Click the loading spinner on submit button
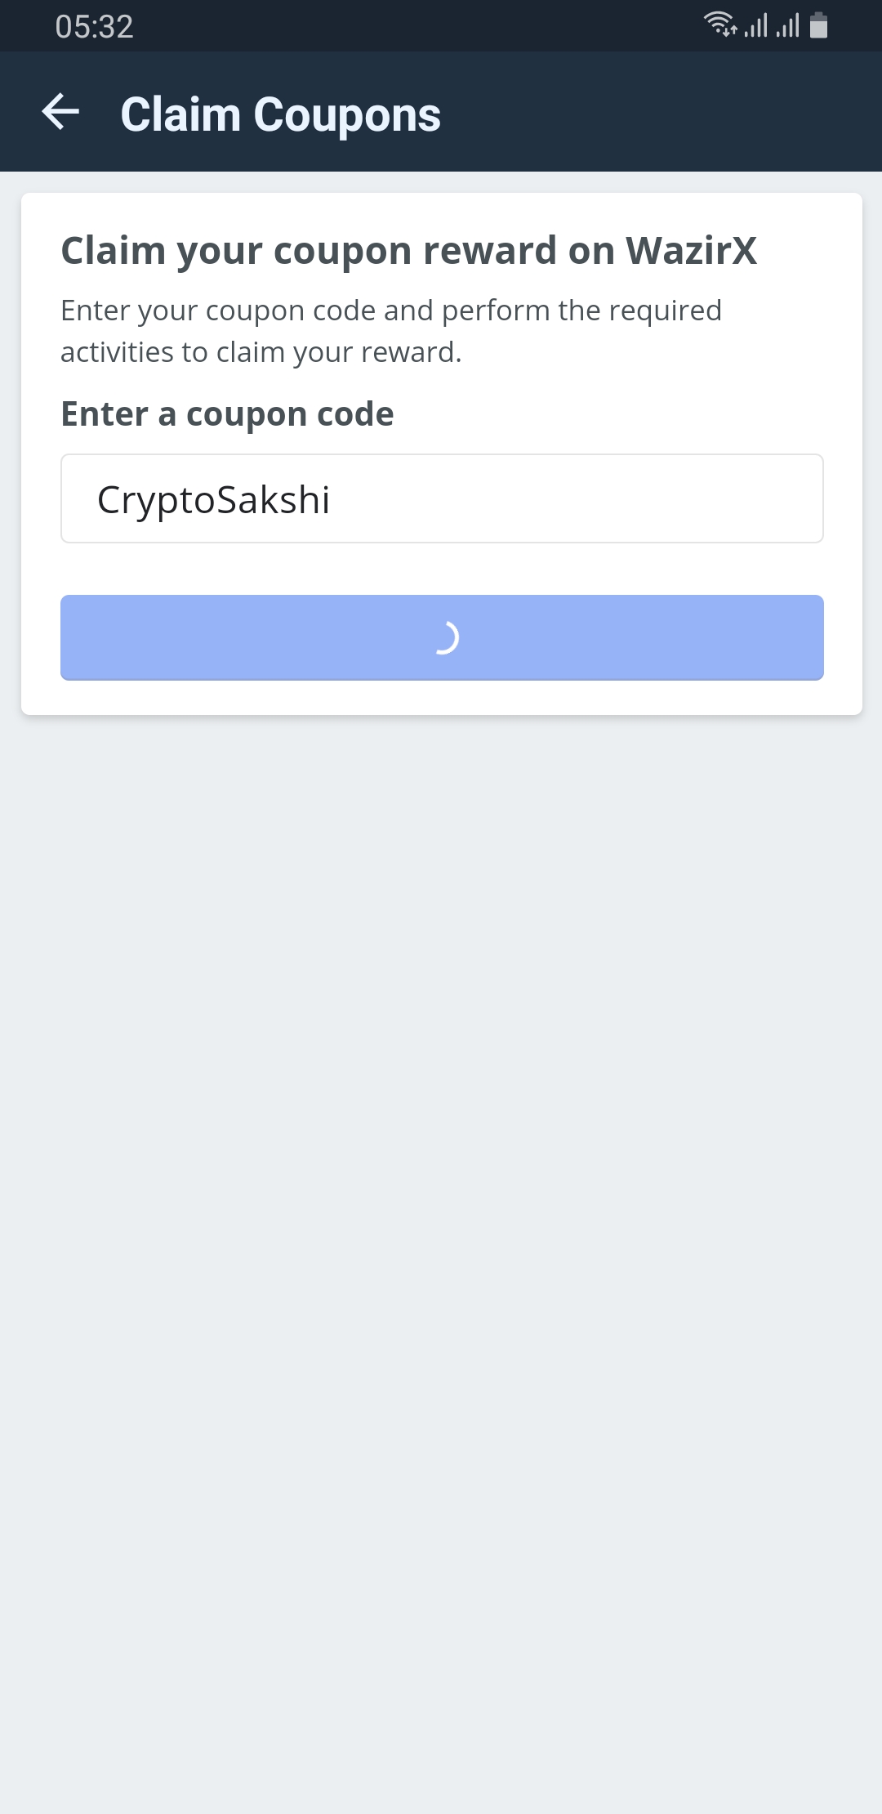The image size is (882, 1814). (445, 637)
